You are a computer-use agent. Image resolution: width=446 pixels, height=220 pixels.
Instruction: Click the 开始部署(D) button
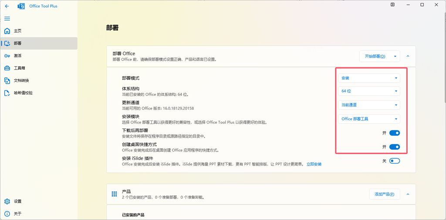375,56
